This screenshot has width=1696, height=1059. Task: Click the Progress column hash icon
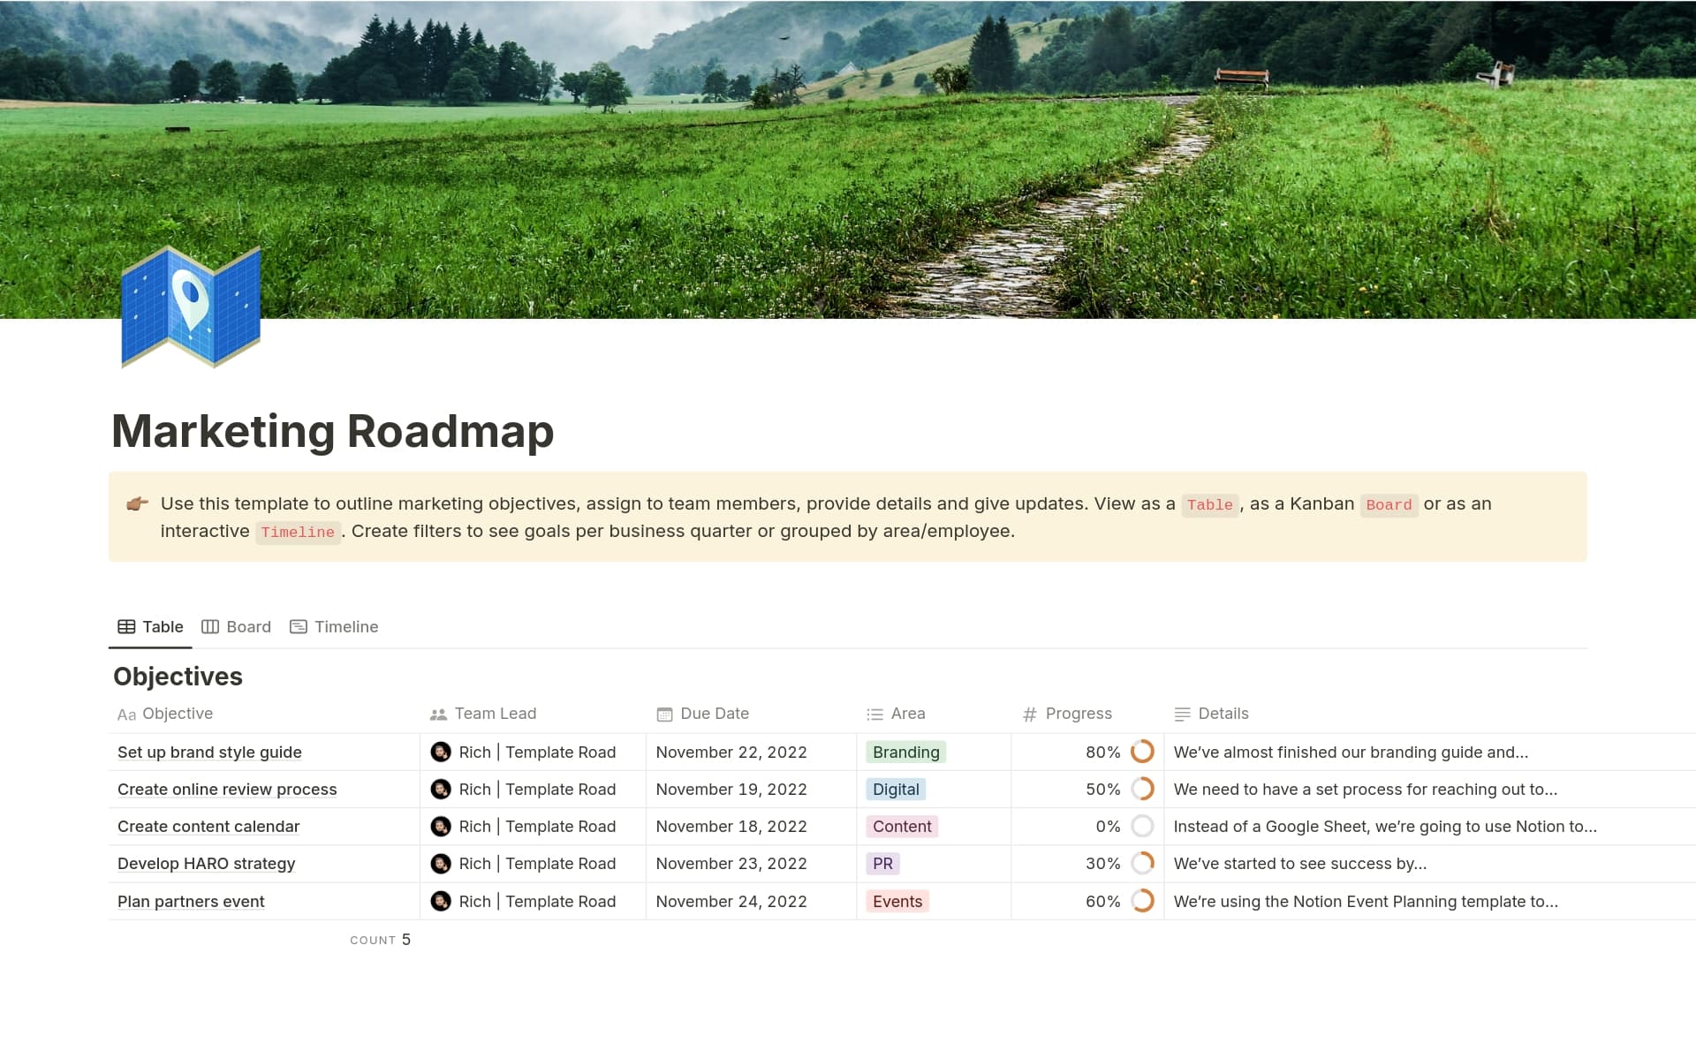1029,715
